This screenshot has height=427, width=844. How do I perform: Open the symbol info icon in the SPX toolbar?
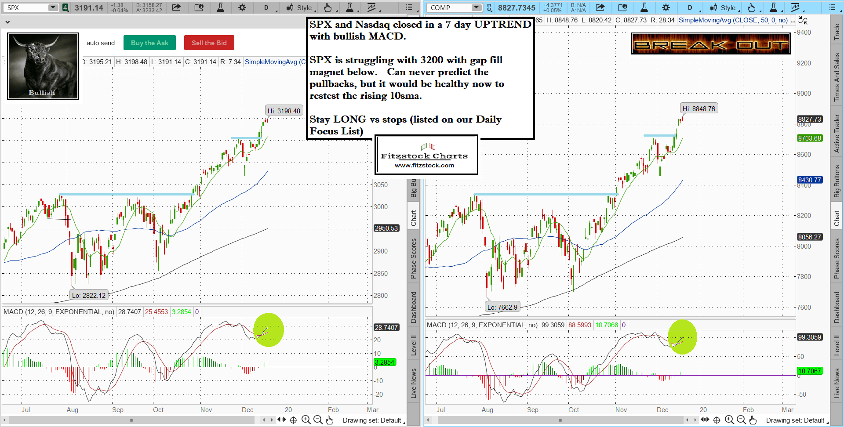click(x=199, y=7)
